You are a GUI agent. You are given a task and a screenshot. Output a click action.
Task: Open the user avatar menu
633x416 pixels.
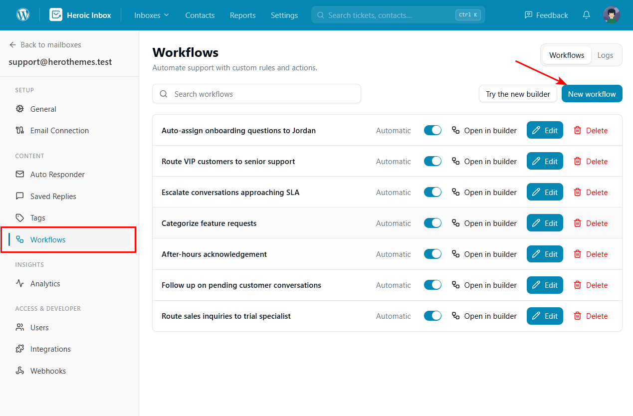pos(611,15)
